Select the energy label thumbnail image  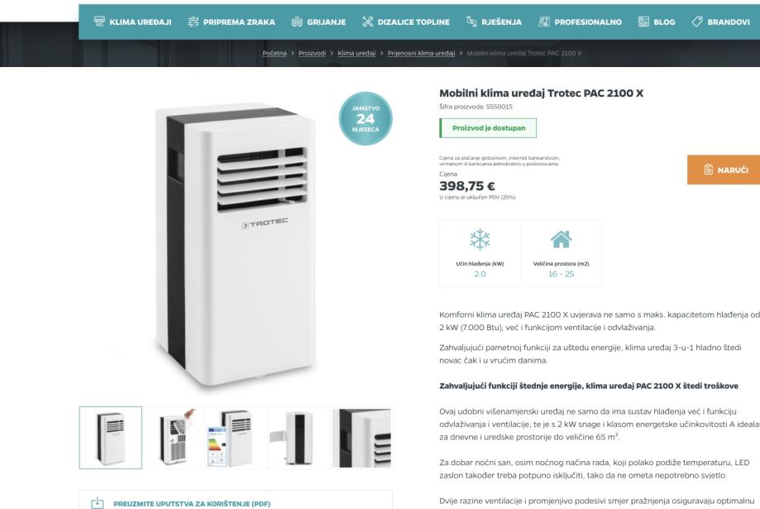point(236,438)
